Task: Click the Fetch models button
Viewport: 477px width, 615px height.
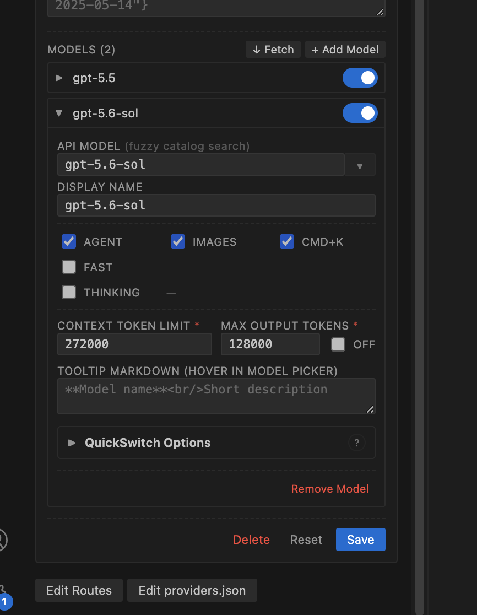Action: pyautogui.click(x=273, y=50)
